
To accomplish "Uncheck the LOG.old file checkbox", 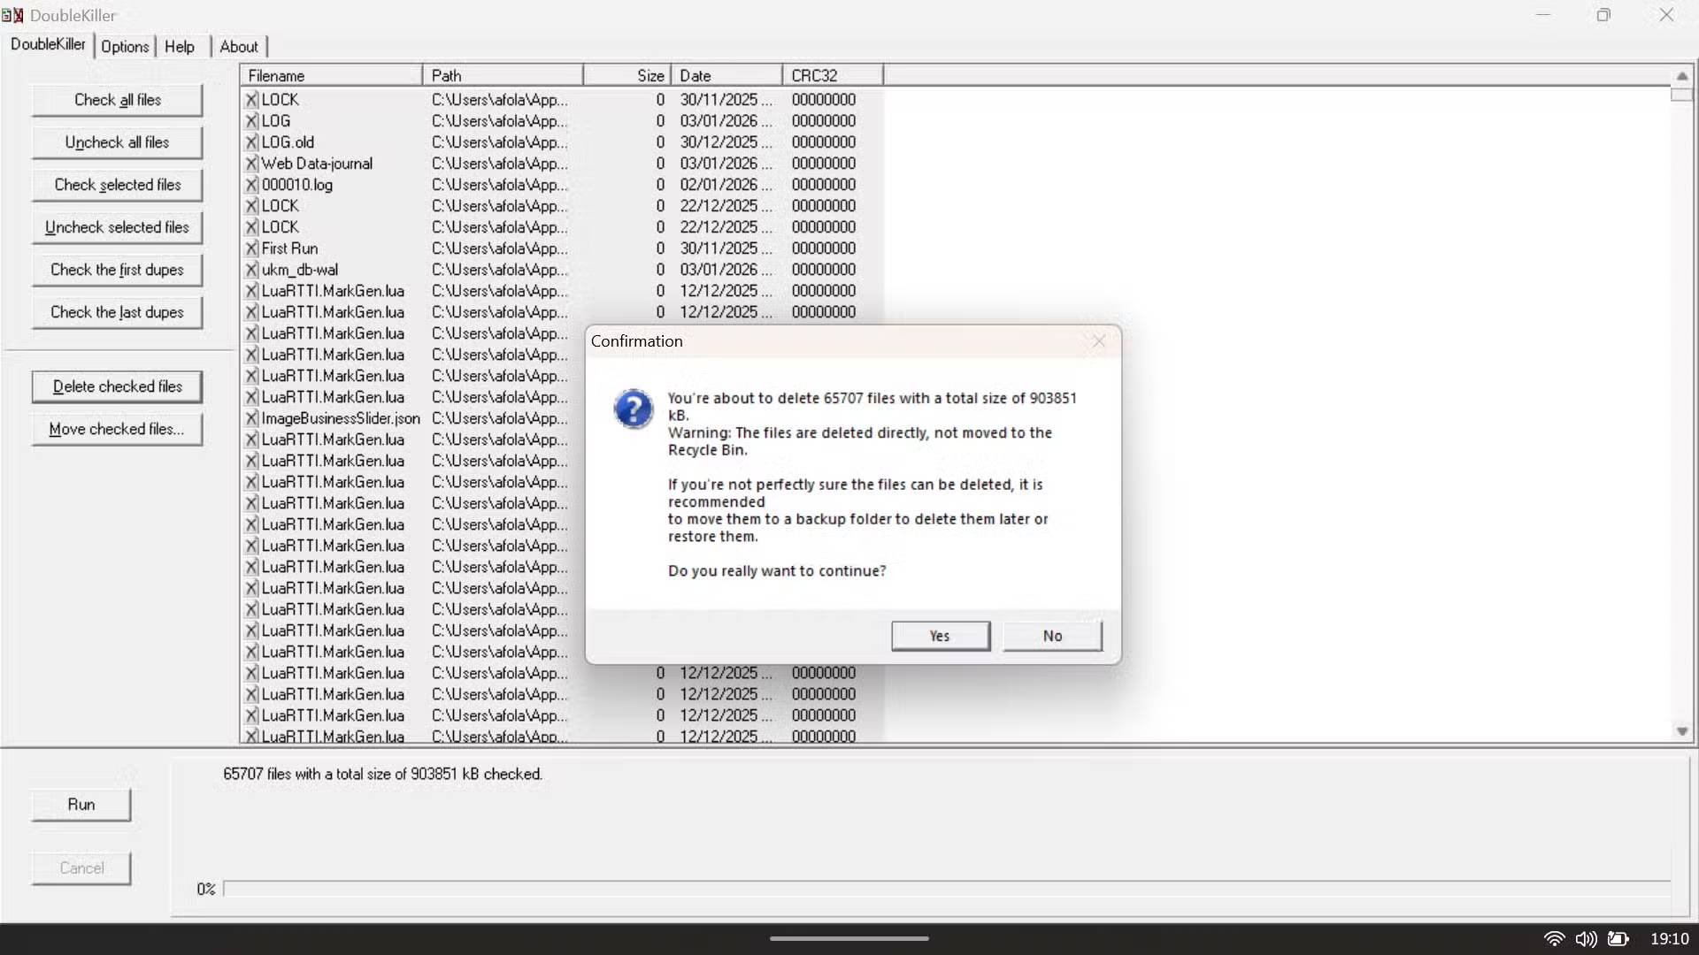I will (251, 142).
